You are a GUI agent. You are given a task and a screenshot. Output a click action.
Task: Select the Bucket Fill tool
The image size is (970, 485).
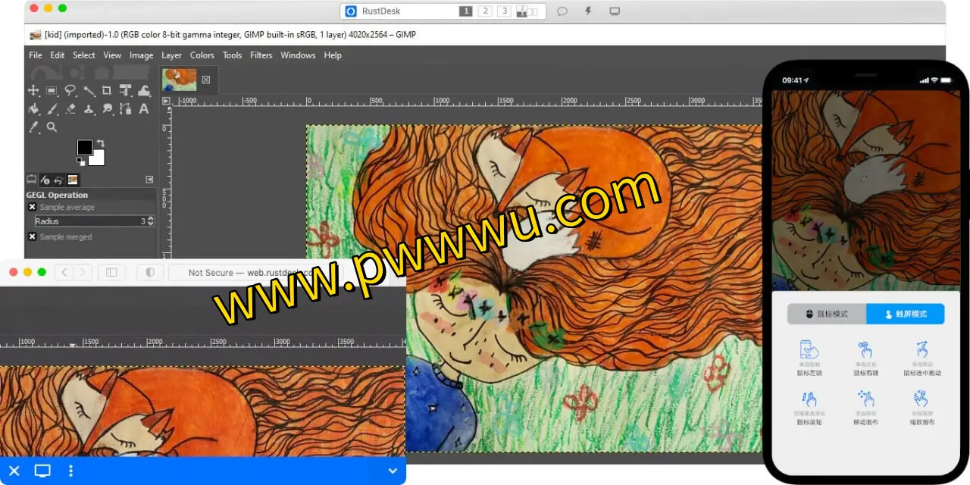point(33,109)
